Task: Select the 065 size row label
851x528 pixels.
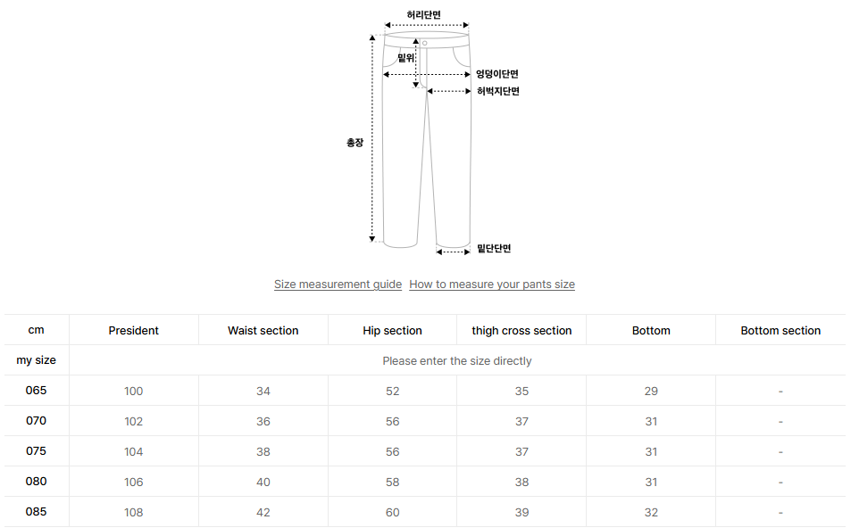Action: pyautogui.click(x=36, y=391)
